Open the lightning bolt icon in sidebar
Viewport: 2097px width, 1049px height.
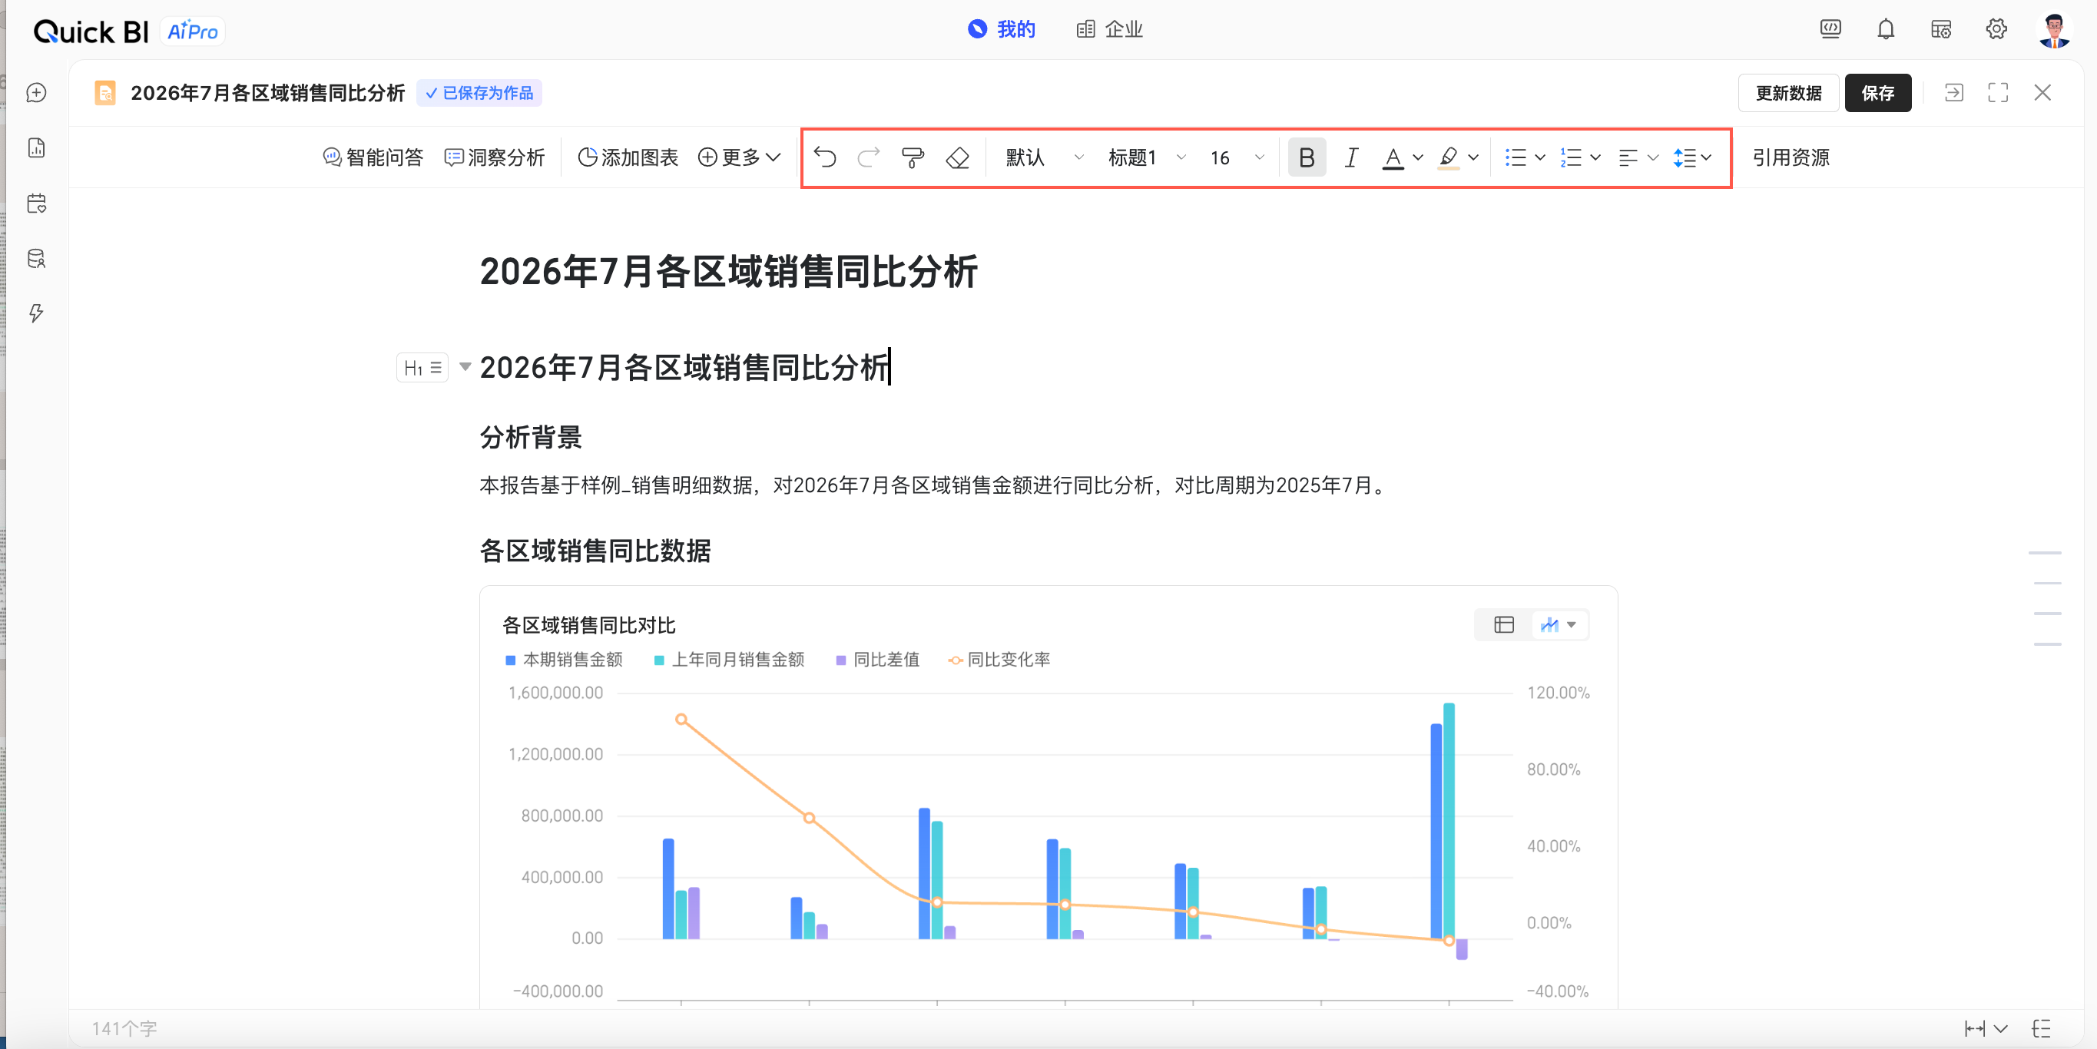(37, 313)
